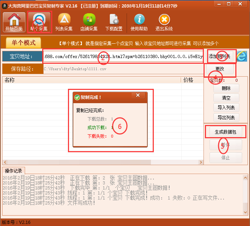250x226 pixels.
Task: Click the 停止 stop button
Action: pyautogui.click(x=226, y=158)
